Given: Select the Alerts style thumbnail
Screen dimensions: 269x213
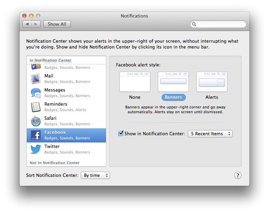Looking at the screenshot, I should click(212, 82).
